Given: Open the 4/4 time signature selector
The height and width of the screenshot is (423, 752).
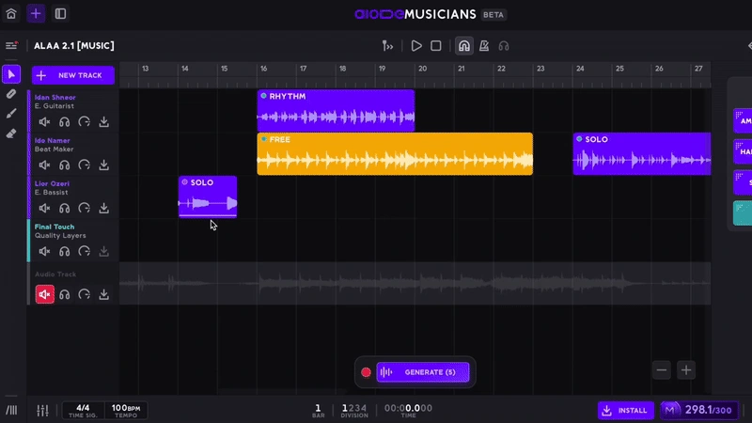Looking at the screenshot, I should [83, 410].
